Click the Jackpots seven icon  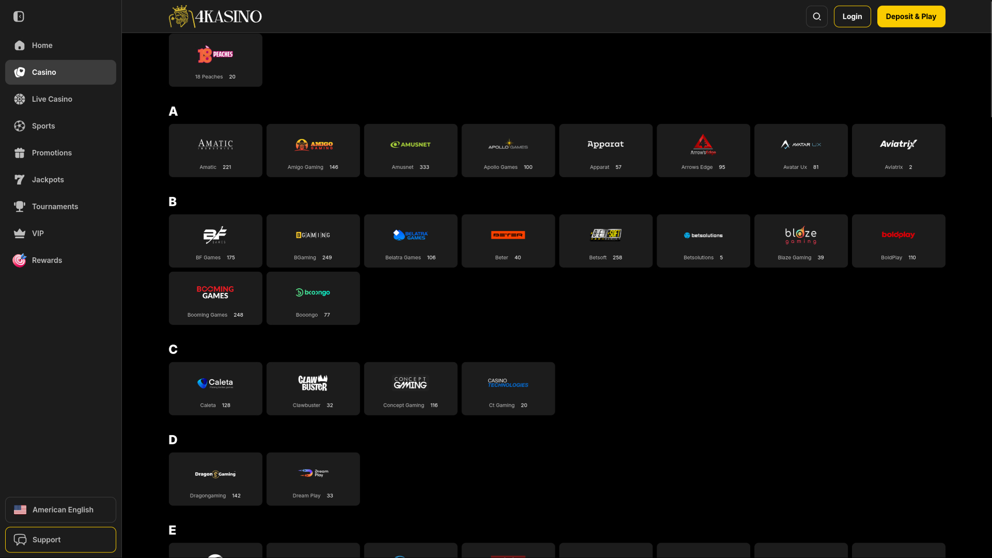tap(20, 180)
